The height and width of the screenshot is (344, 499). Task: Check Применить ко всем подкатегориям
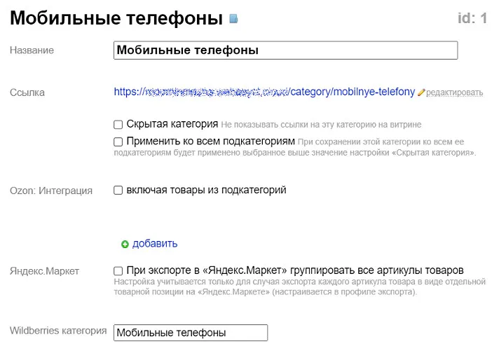(x=118, y=142)
